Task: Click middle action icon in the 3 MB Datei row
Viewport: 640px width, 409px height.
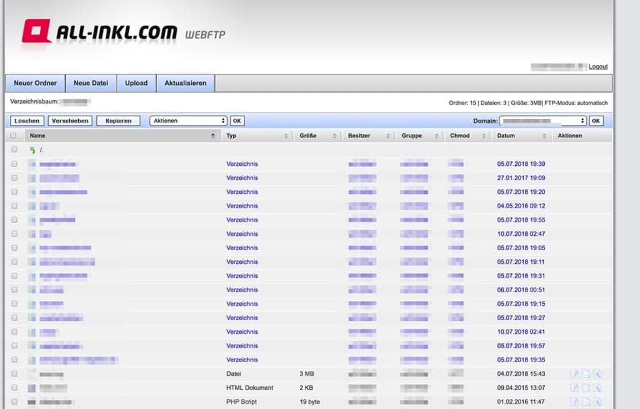Action: pyautogui.click(x=586, y=374)
